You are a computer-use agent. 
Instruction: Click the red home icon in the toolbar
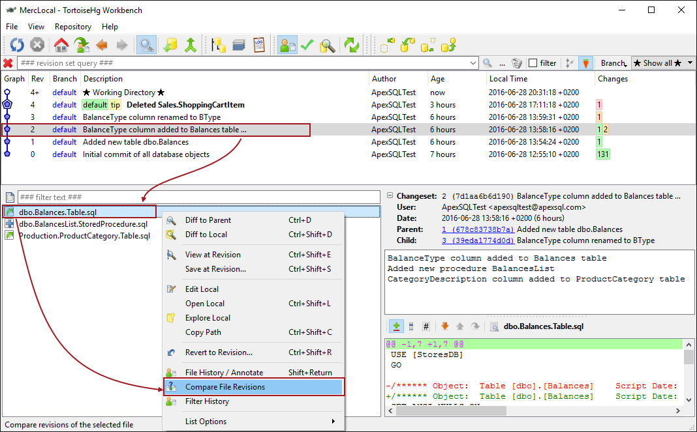click(x=61, y=45)
